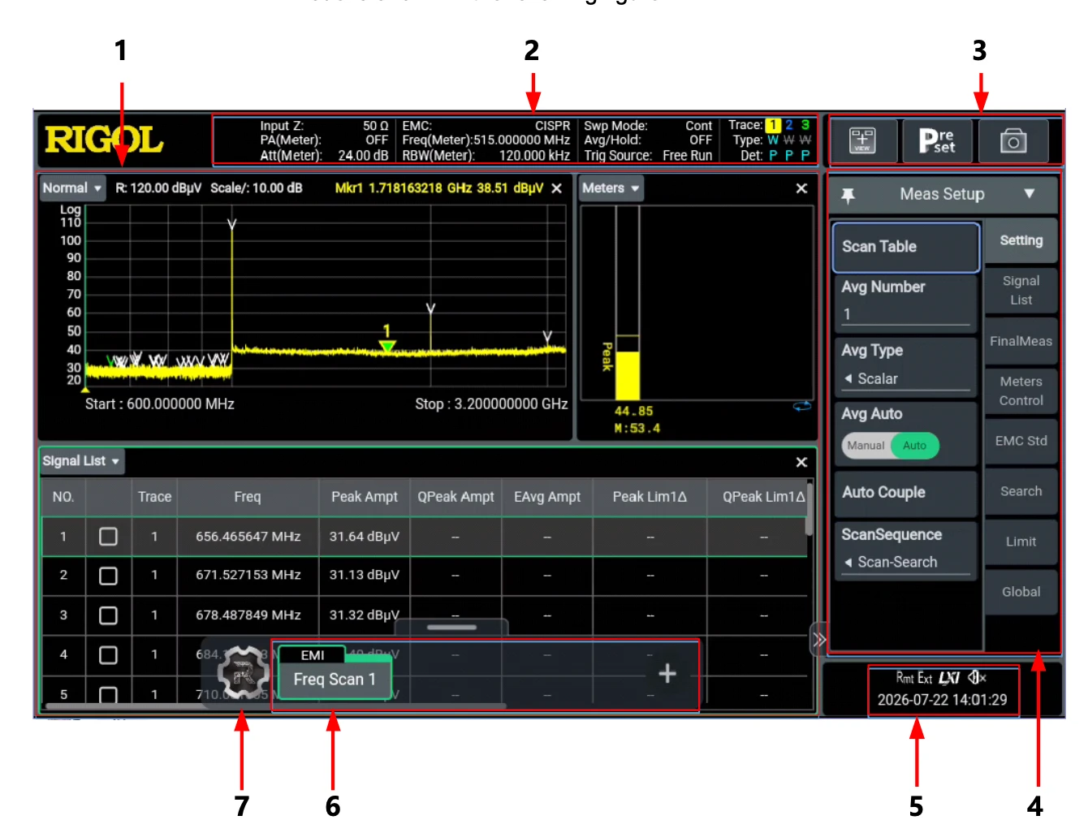The image size is (1088, 833).
Task: Open the EMC Std tab
Action: pyautogui.click(x=1021, y=442)
